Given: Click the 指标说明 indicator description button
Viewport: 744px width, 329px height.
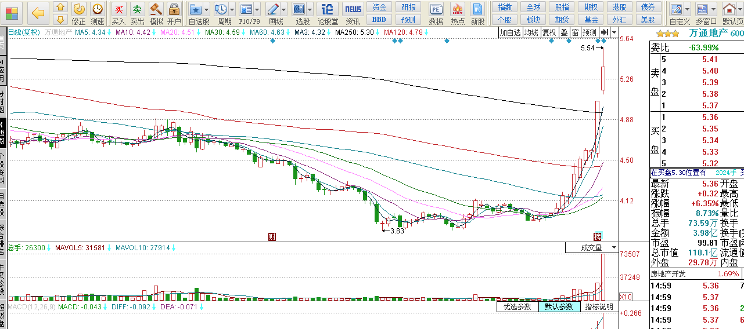Looking at the screenshot, I should pos(598,307).
